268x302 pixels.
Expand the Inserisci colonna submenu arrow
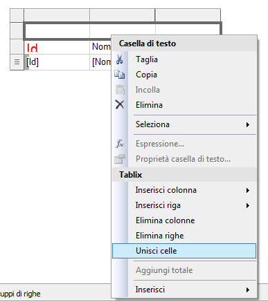[x=248, y=190]
